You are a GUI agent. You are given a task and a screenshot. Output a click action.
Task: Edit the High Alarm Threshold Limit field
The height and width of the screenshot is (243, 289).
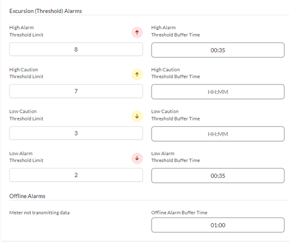pos(76,49)
